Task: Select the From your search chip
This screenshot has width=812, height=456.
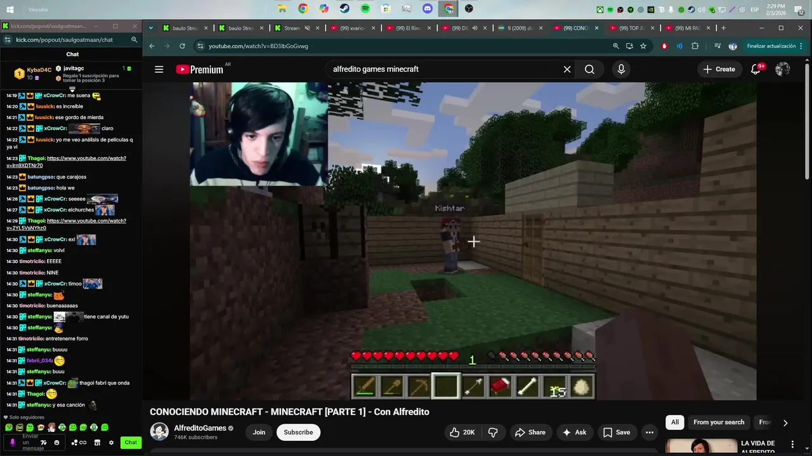Action: 719,422
